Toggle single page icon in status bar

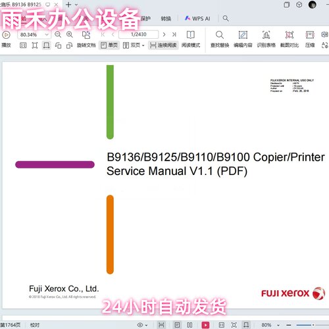click(177, 325)
